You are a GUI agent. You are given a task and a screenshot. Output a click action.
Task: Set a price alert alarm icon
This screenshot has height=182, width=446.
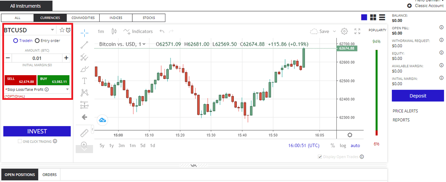[68, 30]
